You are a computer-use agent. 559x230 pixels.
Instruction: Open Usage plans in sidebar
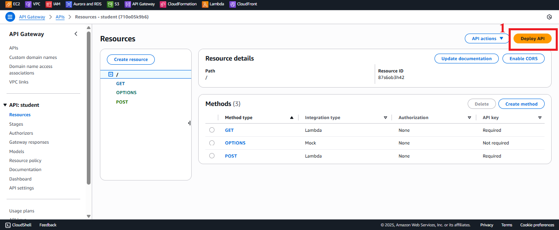click(x=22, y=211)
